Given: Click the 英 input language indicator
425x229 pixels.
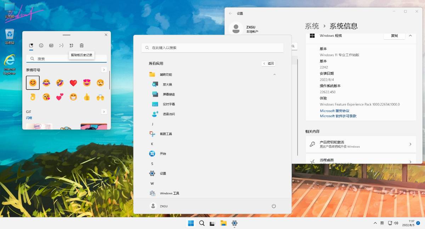Looking at the screenshot, I should (x=382, y=223).
